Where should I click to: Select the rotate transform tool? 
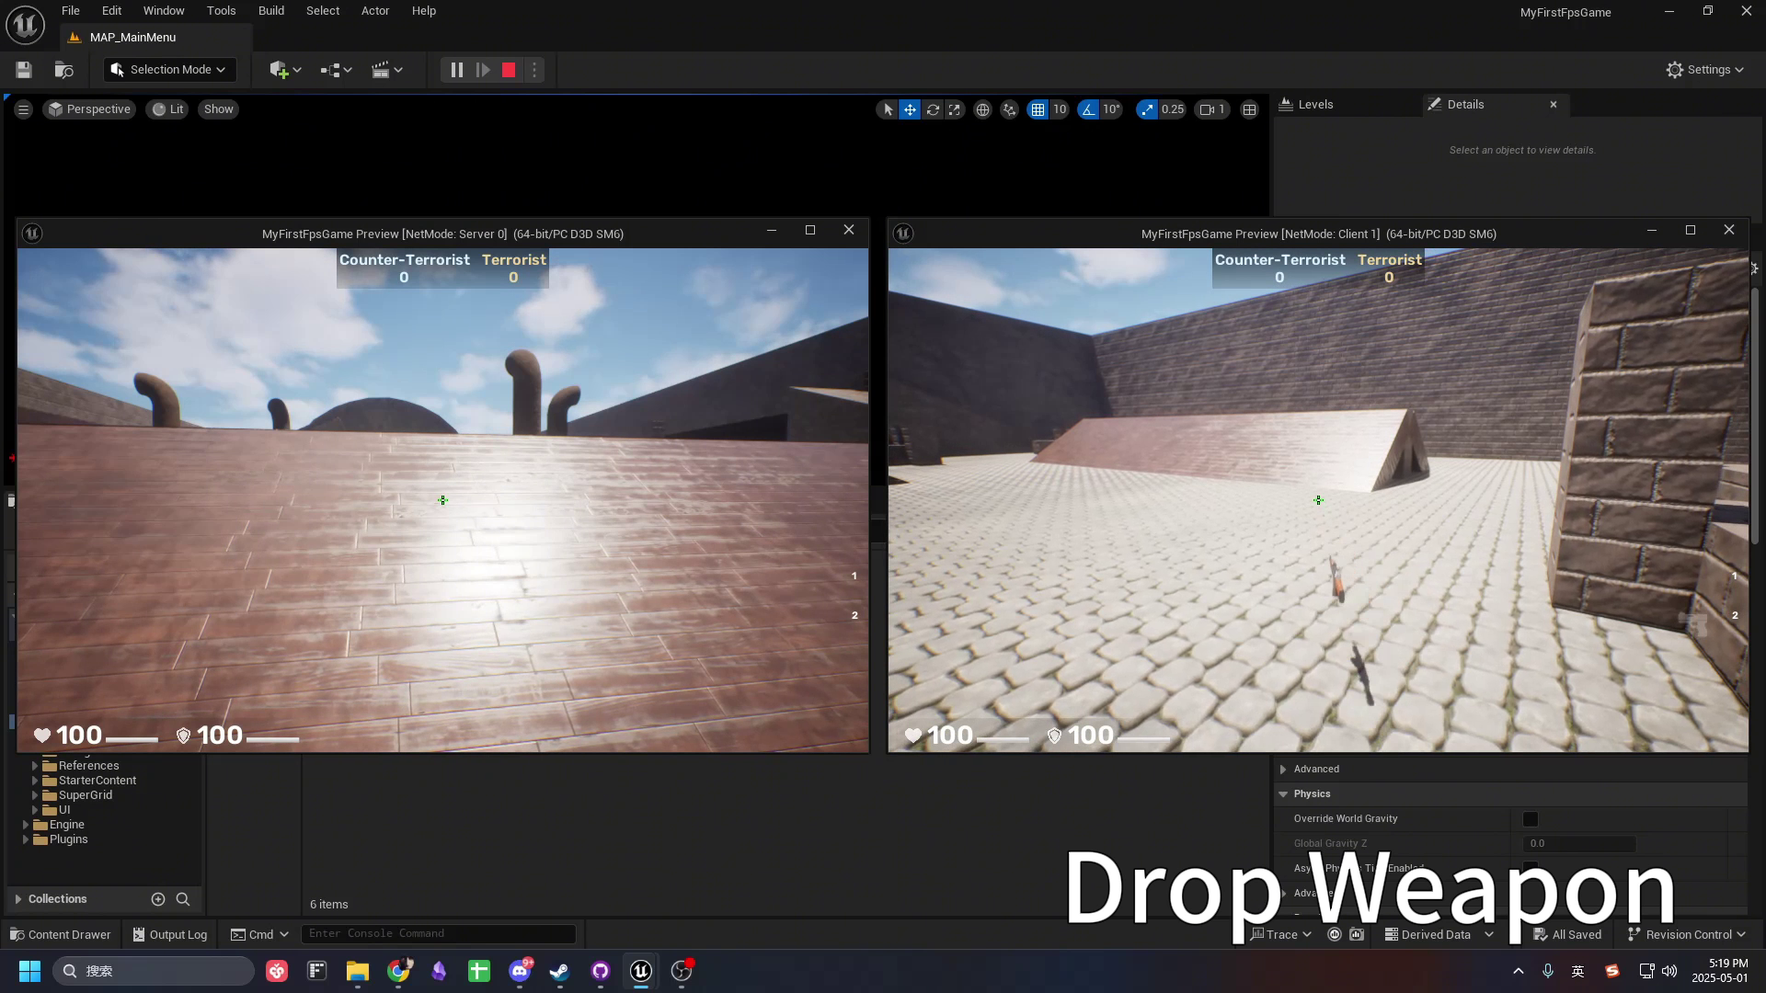(x=933, y=109)
